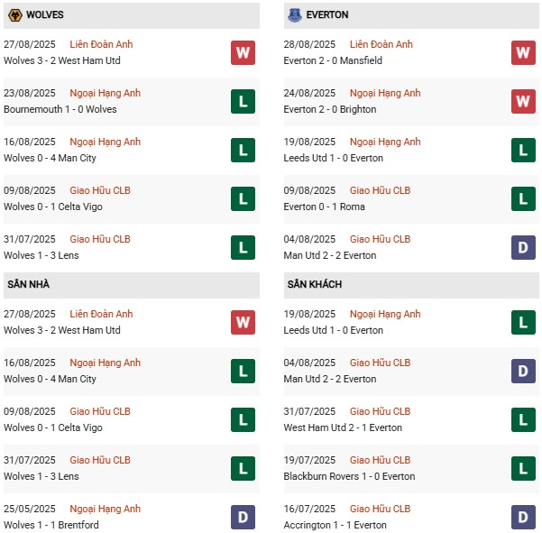Open the Bournemouth 1 - 0 Wolves match

point(60,109)
